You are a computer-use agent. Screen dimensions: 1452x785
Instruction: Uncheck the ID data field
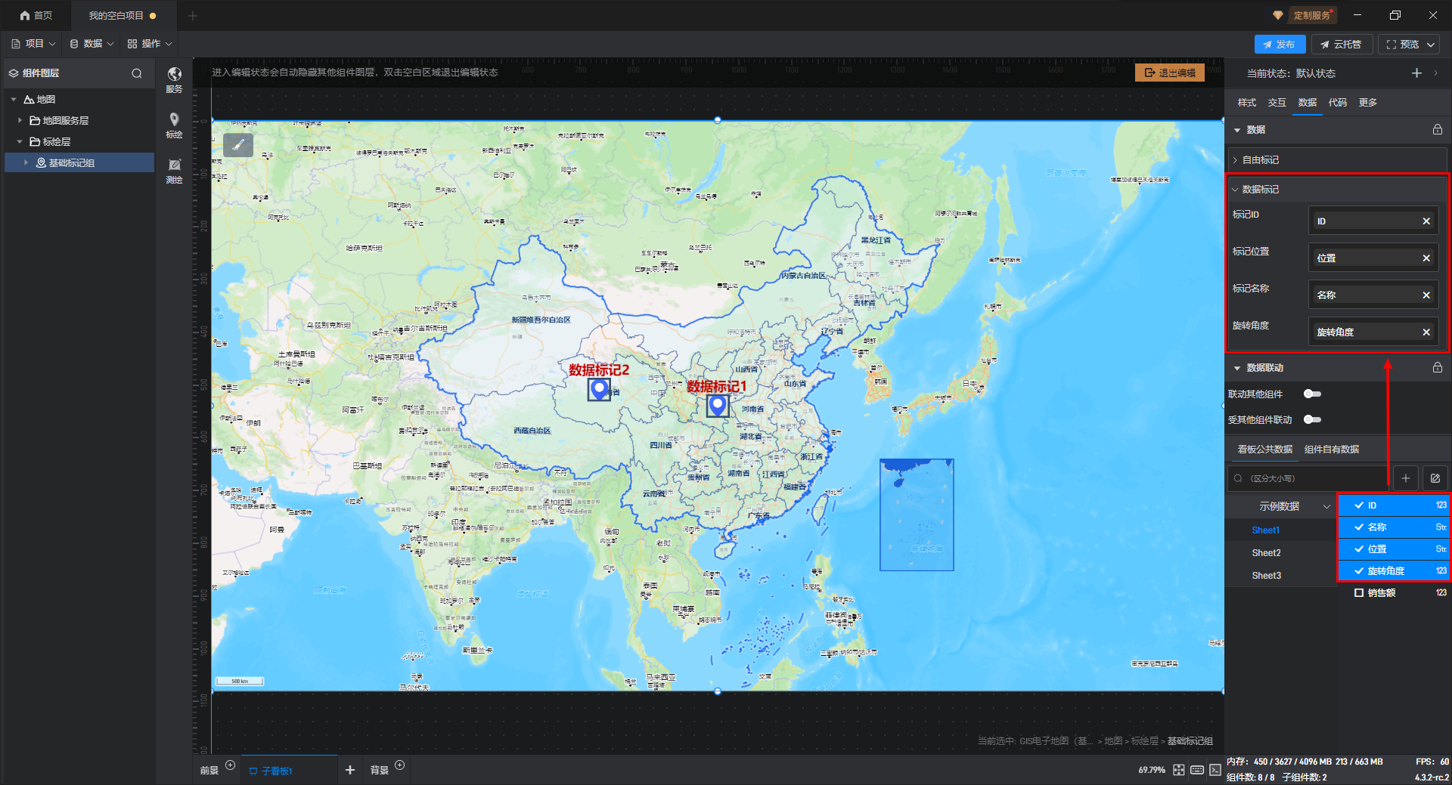click(1359, 505)
